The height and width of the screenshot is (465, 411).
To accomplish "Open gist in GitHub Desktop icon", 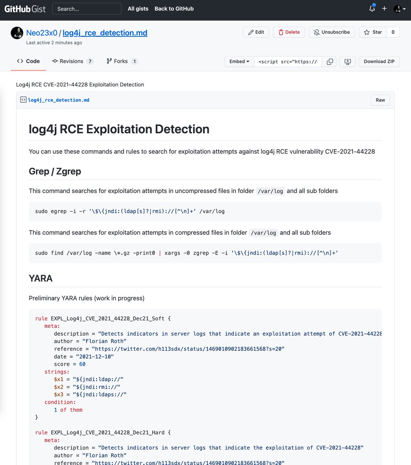I will pos(347,61).
